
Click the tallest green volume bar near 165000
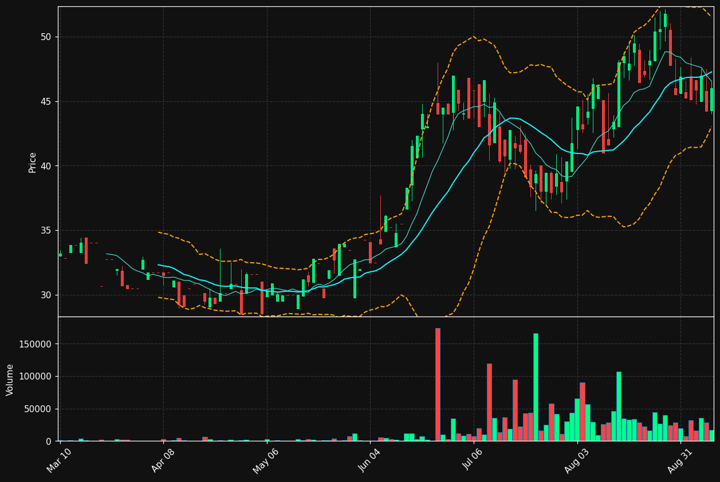[536, 388]
